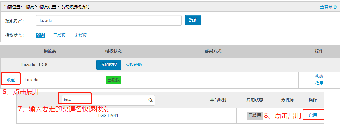Filter by 已授权 status
This screenshot has width=341, height=130.
coord(60,35)
